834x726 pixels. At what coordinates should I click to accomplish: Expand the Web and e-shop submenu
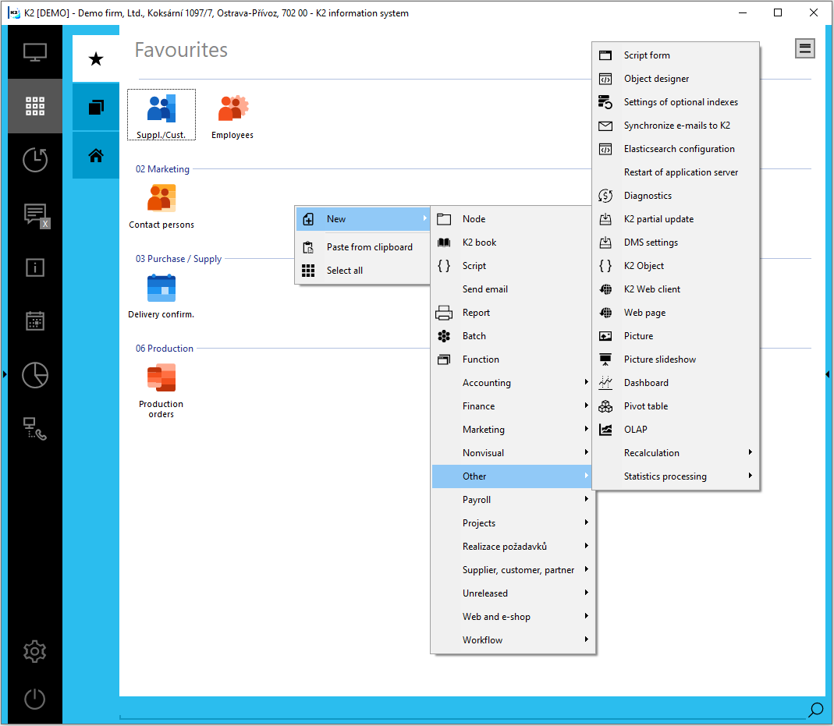512,617
